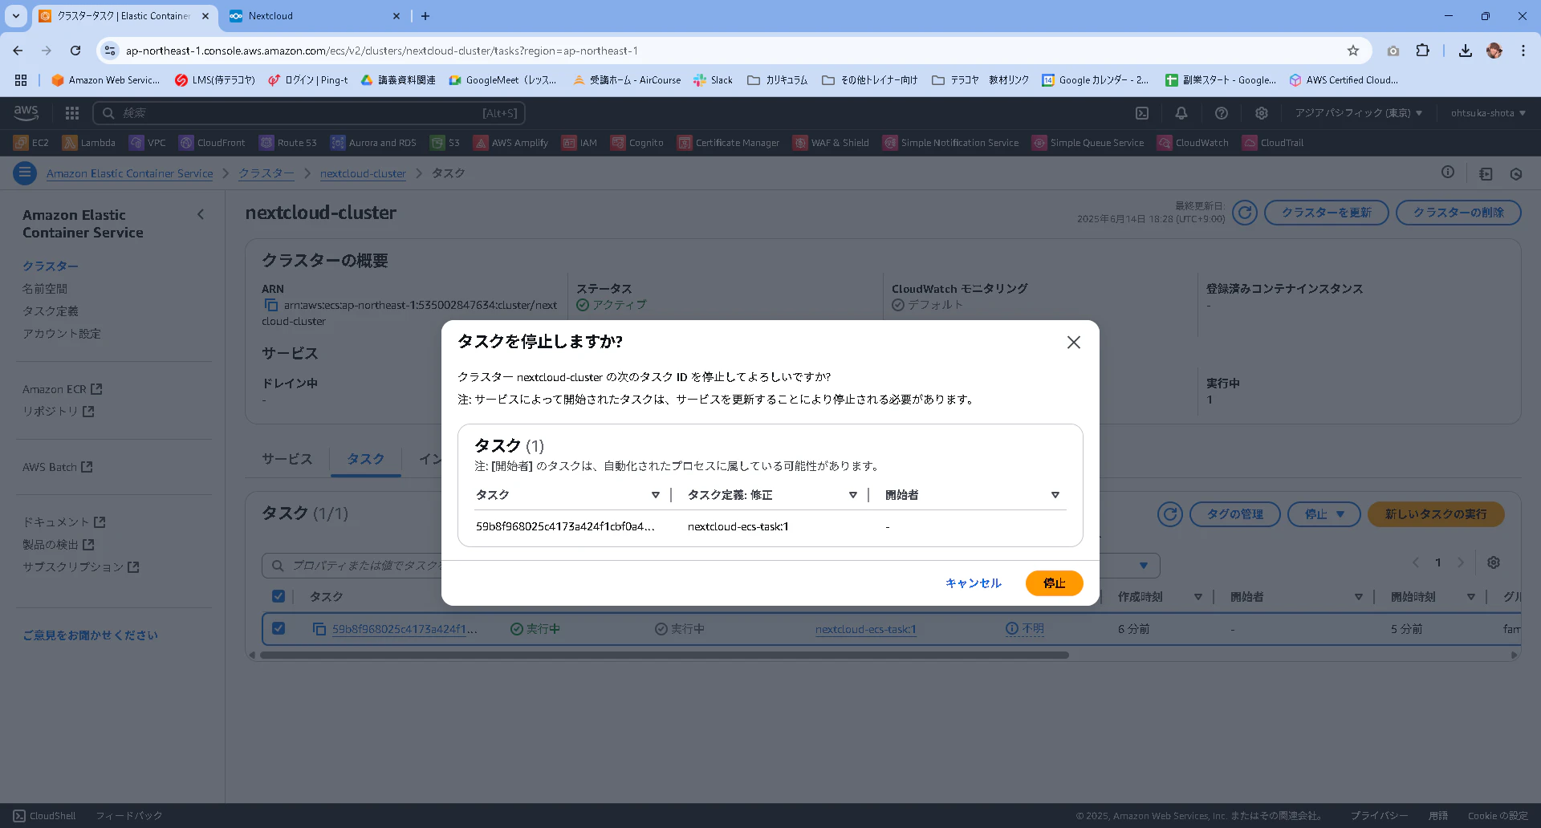Sort tasks by 開始時刻 column arrow
Screen dimensions: 1541x828
[x=1471, y=597]
